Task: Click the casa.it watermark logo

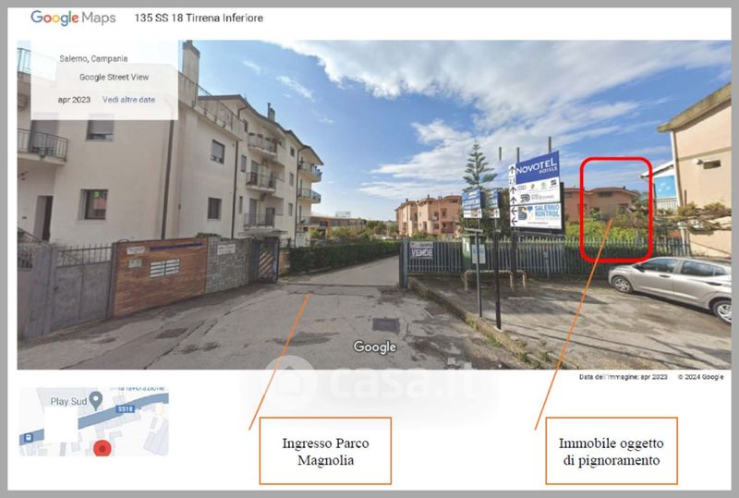Action: pyautogui.click(x=369, y=383)
